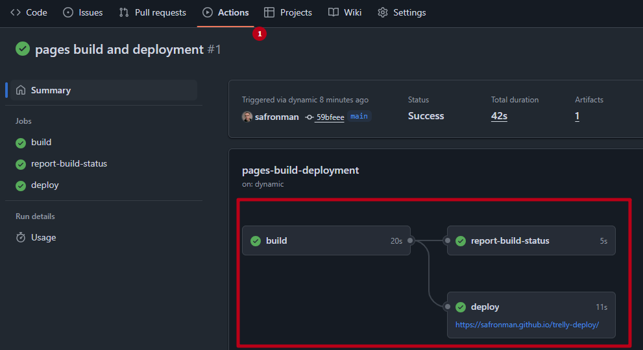Switch to the Issues tab
Image resolution: width=643 pixels, height=350 pixels.
(x=83, y=12)
